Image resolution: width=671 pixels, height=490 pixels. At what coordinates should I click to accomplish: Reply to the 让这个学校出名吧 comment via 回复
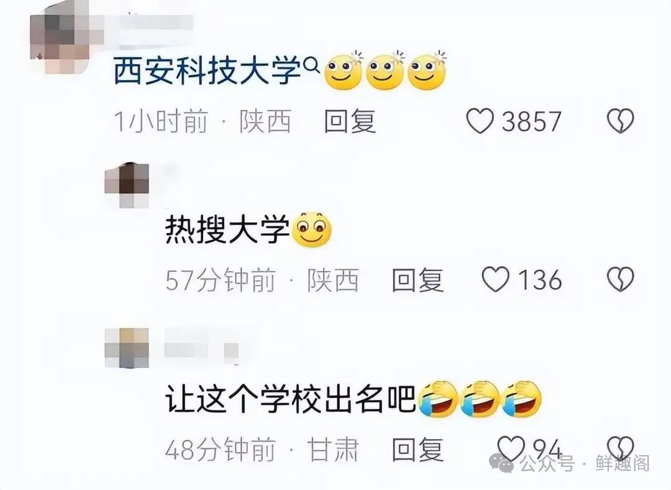(418, 449)
